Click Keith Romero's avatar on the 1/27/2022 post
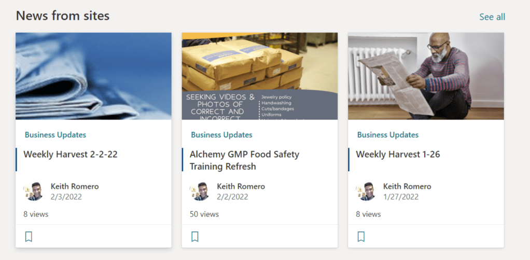 [366, 191]
